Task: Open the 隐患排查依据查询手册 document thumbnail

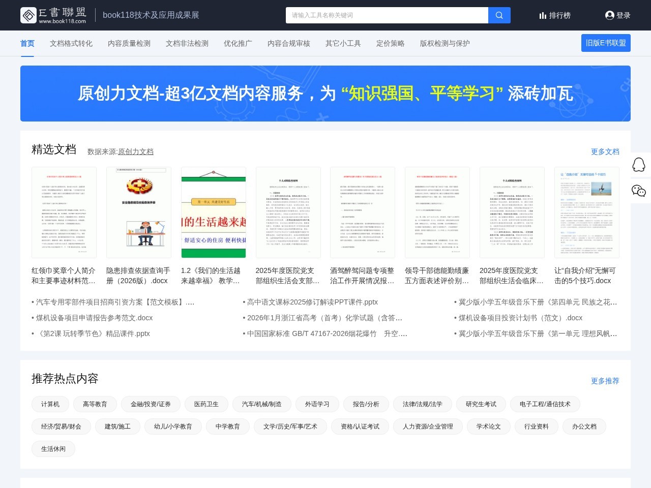Action: (x=138, y=212)
